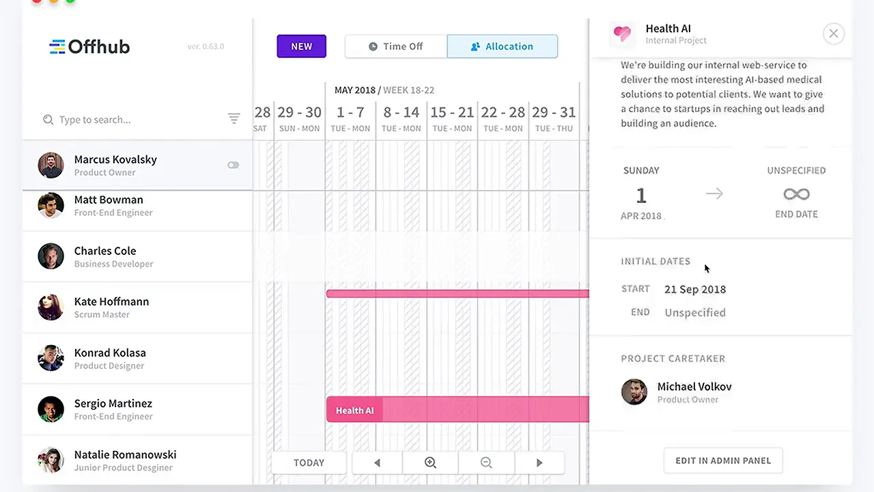
Task: Click the NEW button
Action: pyautogui.click(x=301, y=46)
